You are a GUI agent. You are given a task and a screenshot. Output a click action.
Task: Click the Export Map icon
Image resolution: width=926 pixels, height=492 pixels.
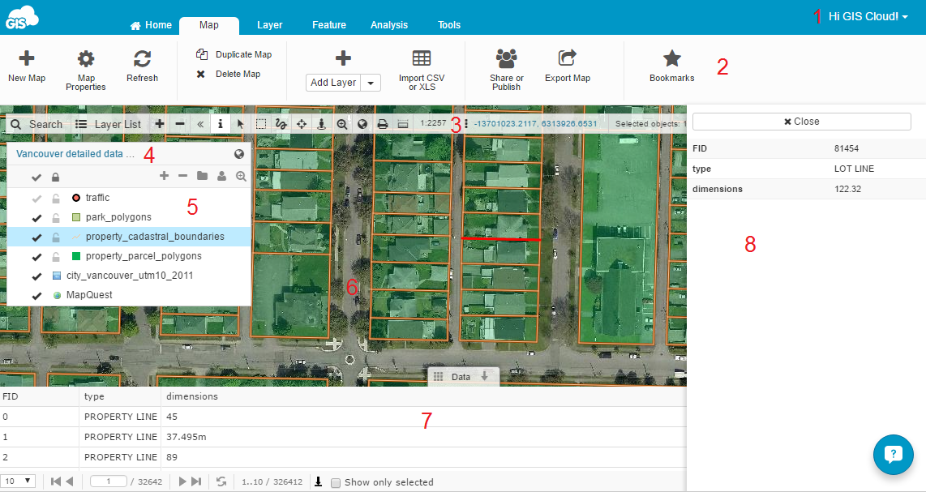coord(567,58)
